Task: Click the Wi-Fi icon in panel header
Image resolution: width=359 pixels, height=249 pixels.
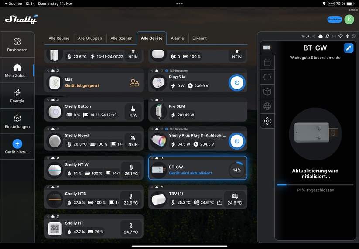Action: click(x=341, y=36)
